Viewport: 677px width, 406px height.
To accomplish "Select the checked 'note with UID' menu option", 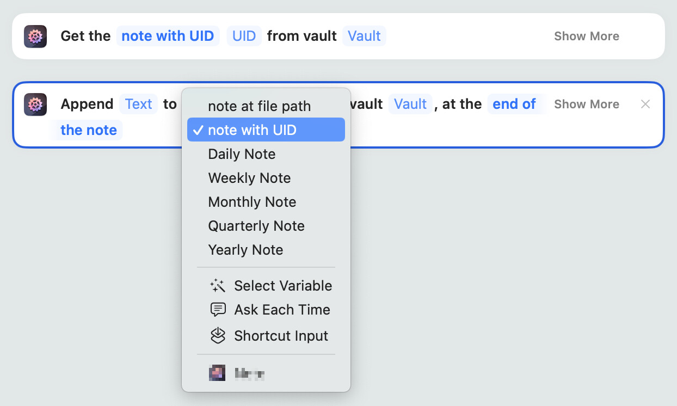I will pos(266,130).
